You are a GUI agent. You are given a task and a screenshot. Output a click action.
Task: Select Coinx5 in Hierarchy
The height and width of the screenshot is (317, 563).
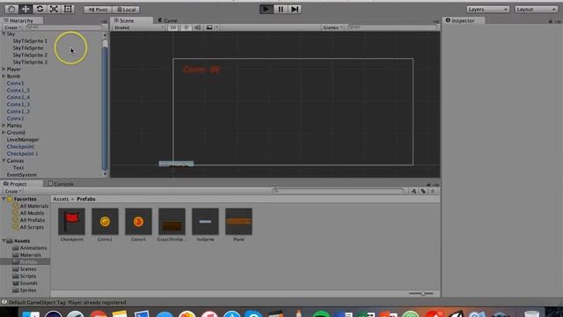(x=15, y=83)
